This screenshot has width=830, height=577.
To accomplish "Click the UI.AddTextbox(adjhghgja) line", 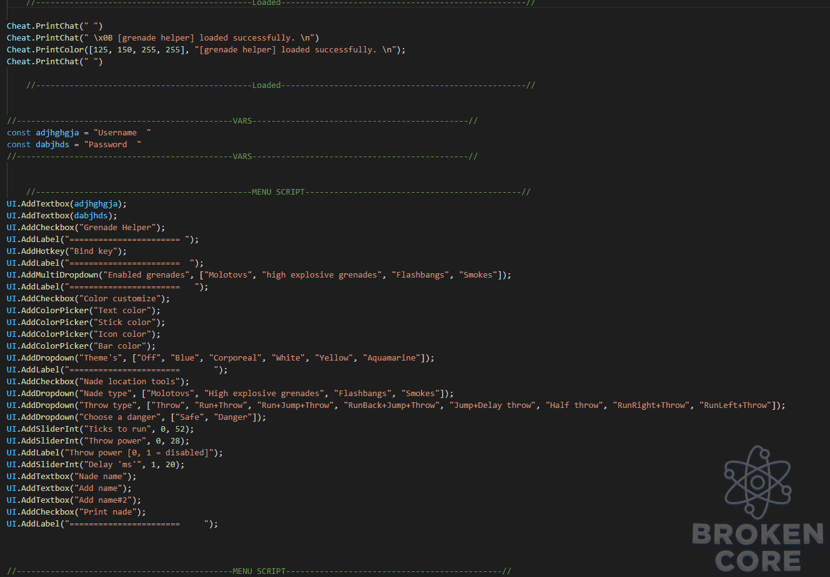I will [x=67, y=203].
